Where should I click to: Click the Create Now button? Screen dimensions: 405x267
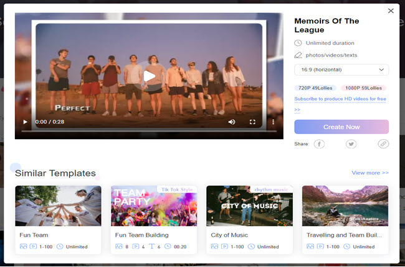(x=341, y=127)
